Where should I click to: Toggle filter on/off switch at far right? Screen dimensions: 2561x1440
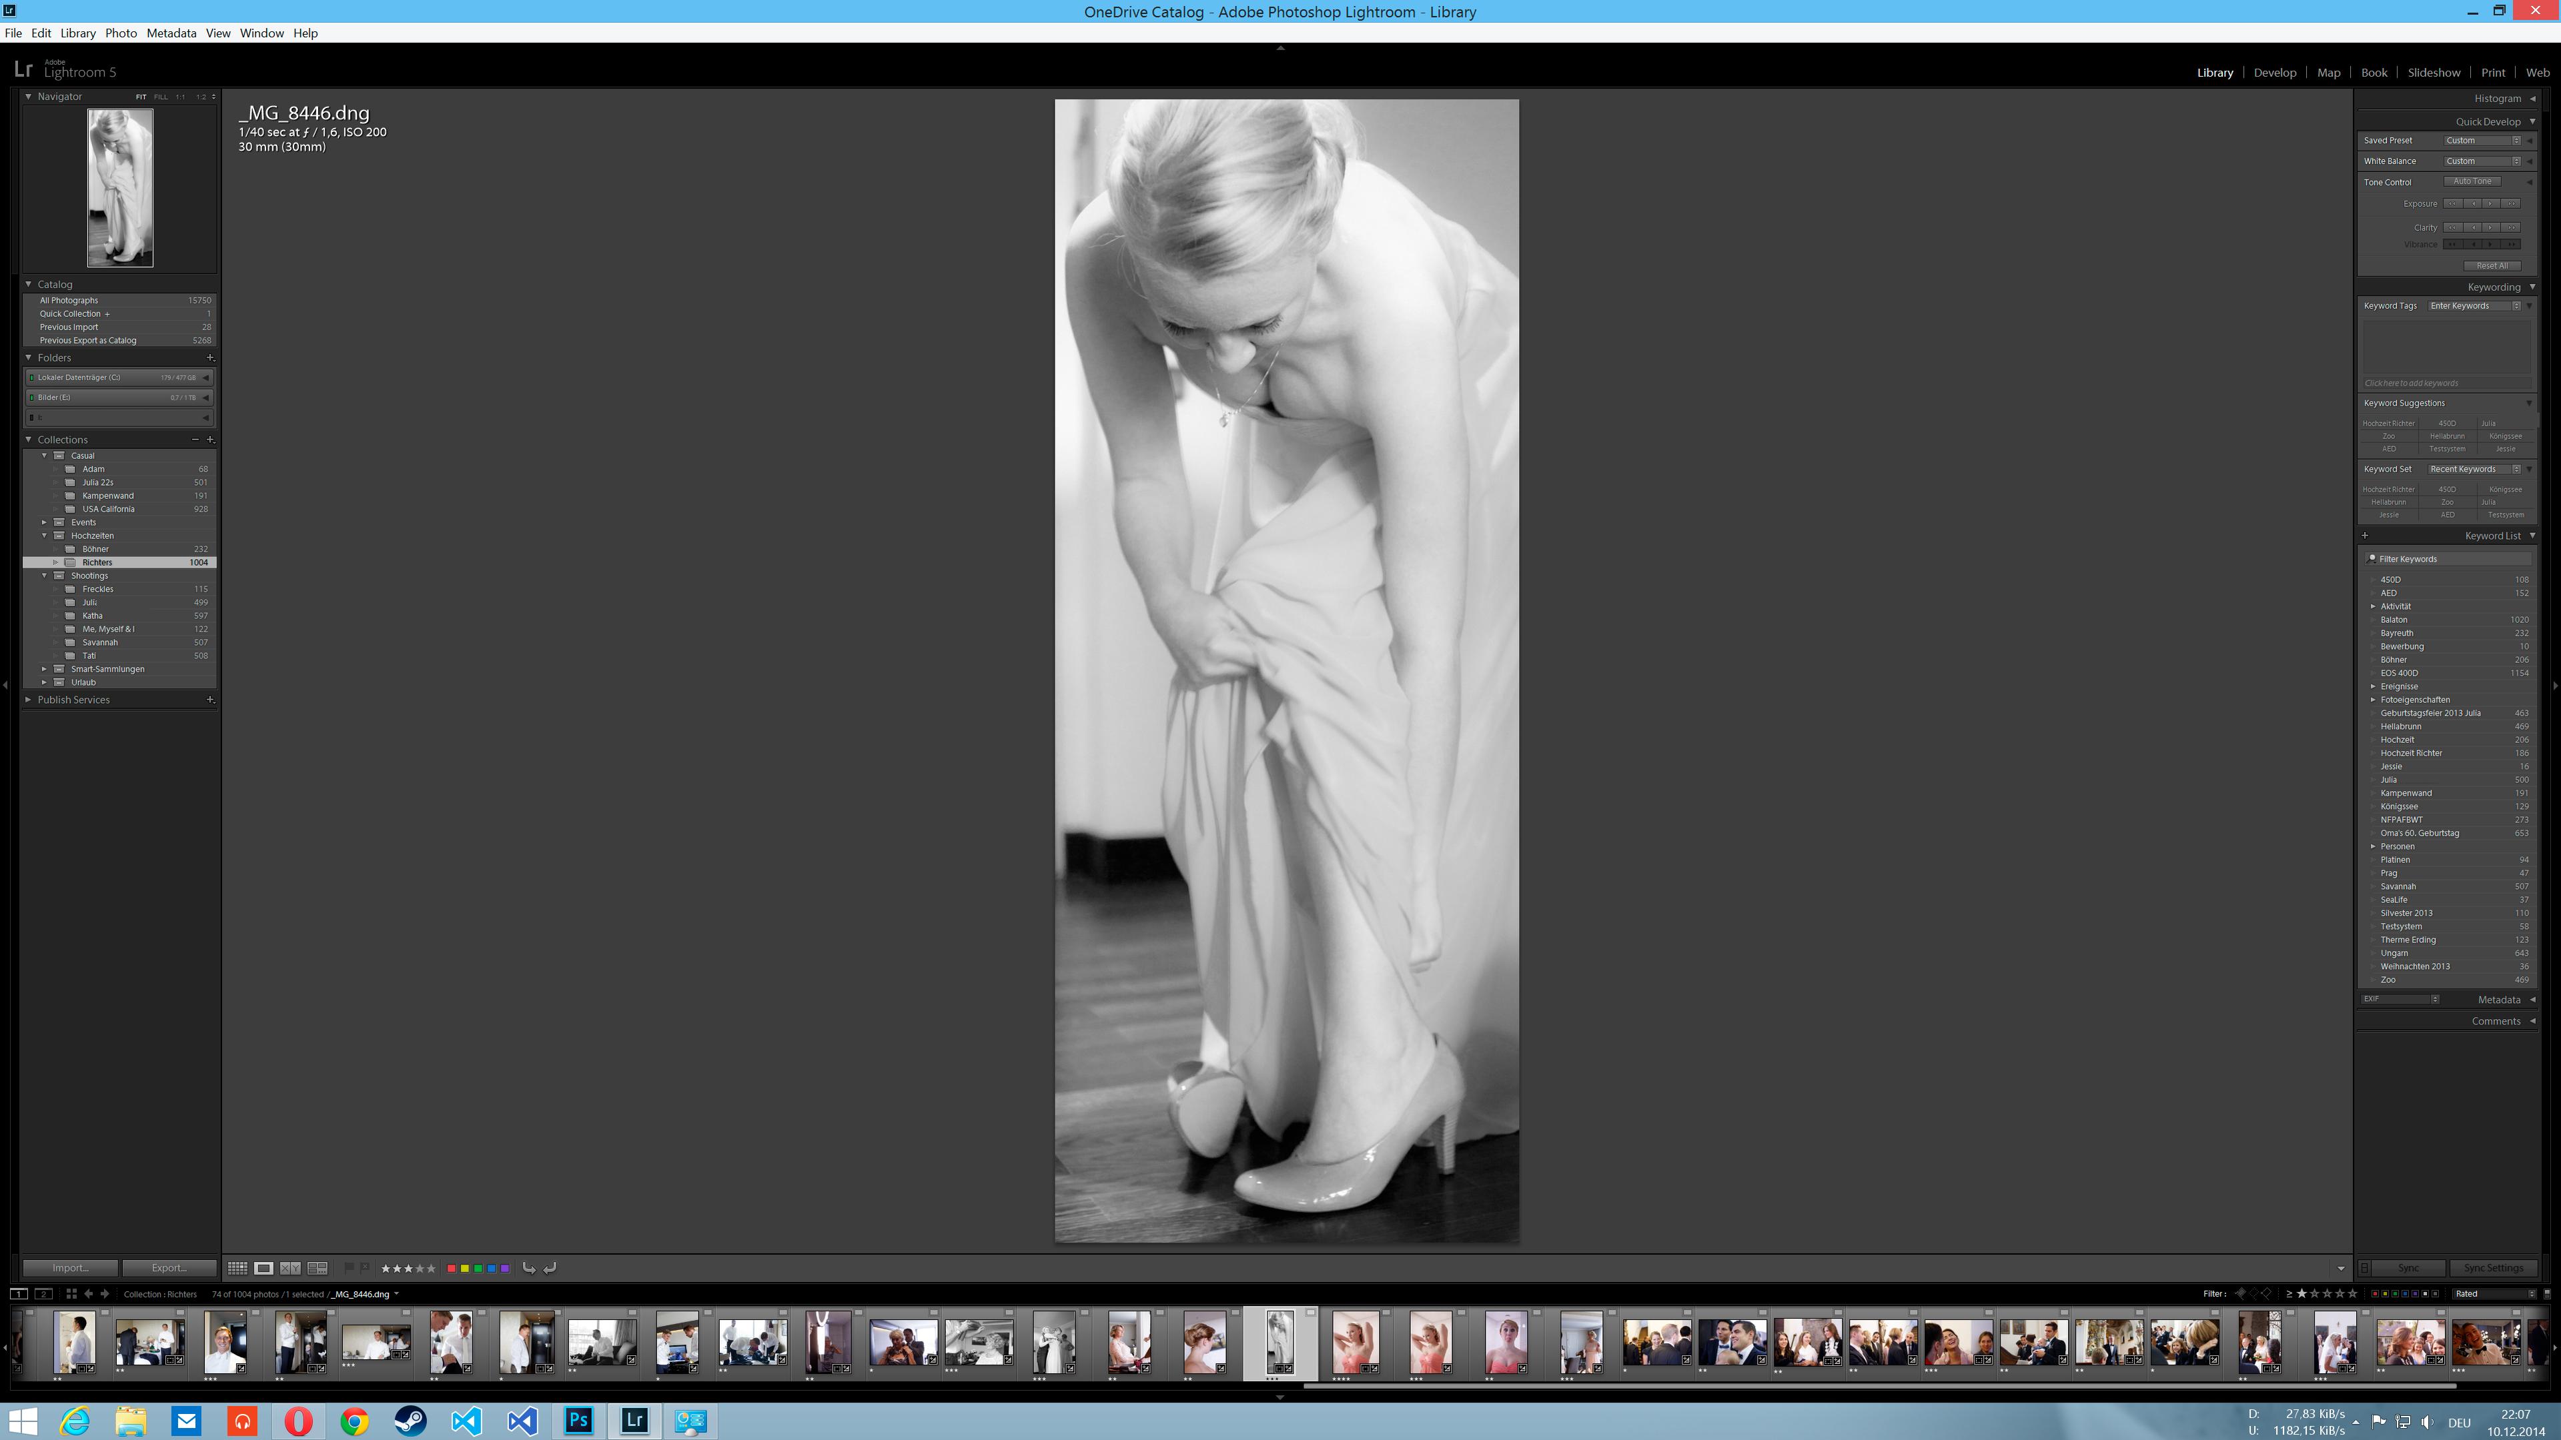2546,1294
